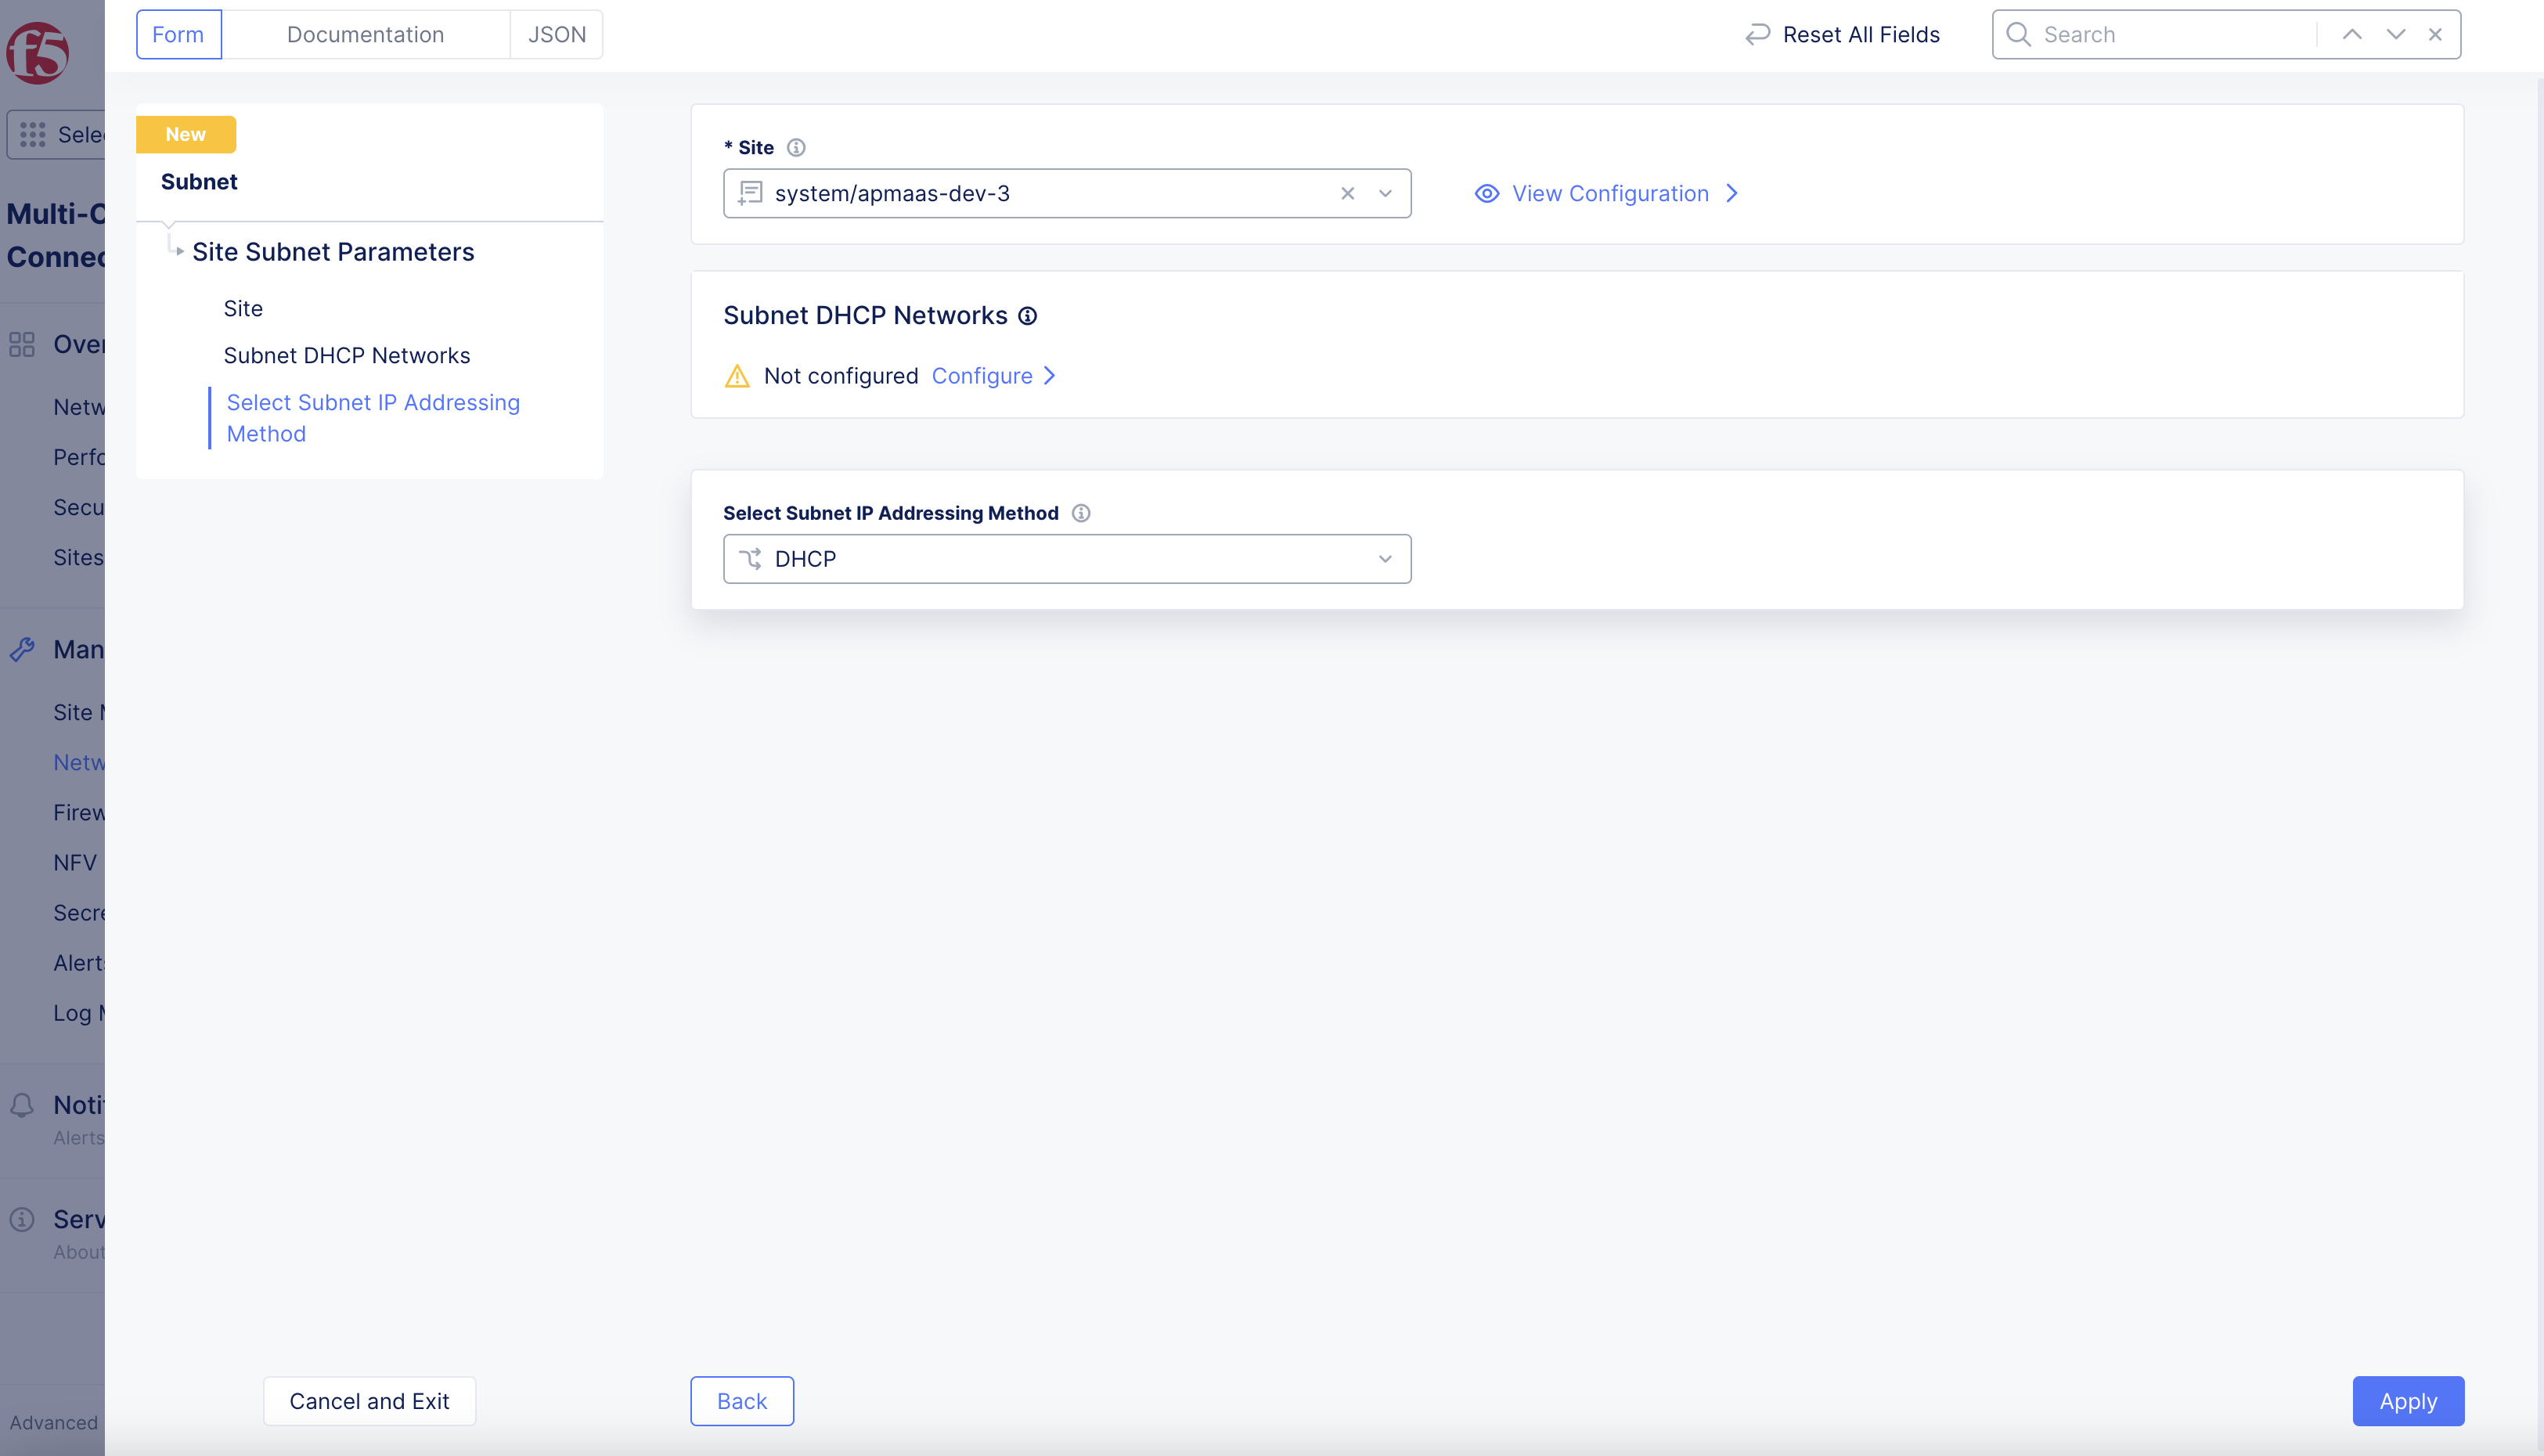Click the Not configured status text

pyautogui.click(x=840, y=376)
